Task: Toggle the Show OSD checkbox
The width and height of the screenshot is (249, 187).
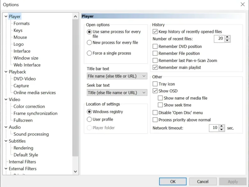Action: 155,91
